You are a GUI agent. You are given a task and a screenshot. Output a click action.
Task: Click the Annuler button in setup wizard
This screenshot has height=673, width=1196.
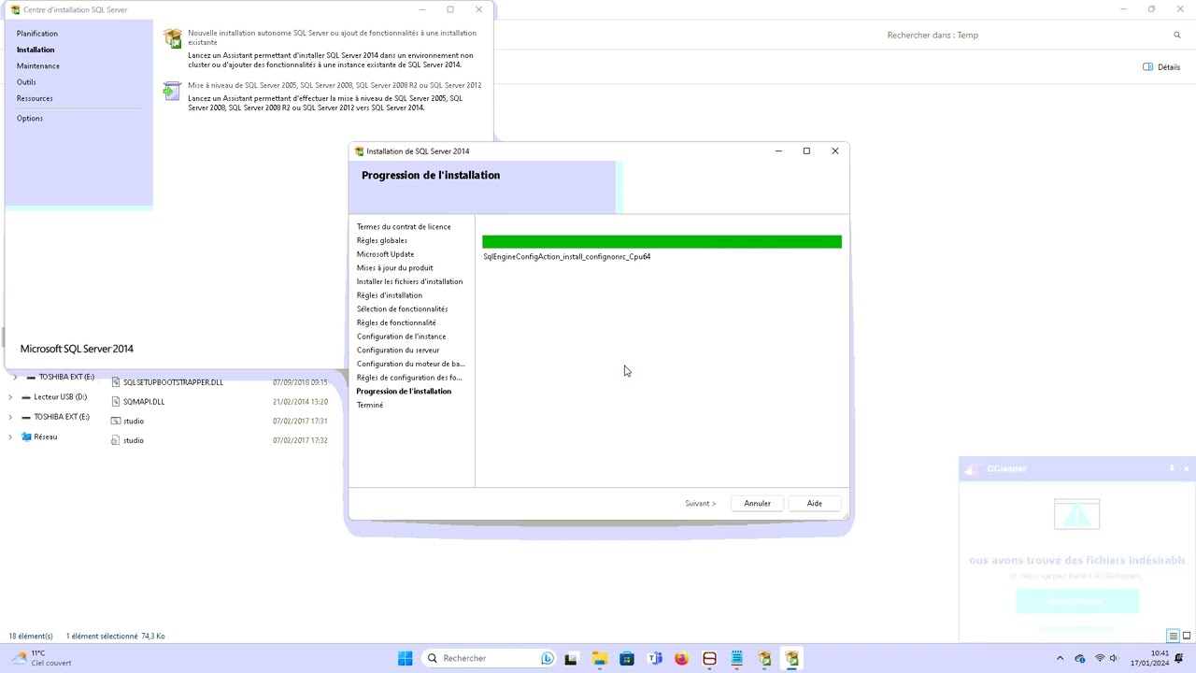click(758, 504)
